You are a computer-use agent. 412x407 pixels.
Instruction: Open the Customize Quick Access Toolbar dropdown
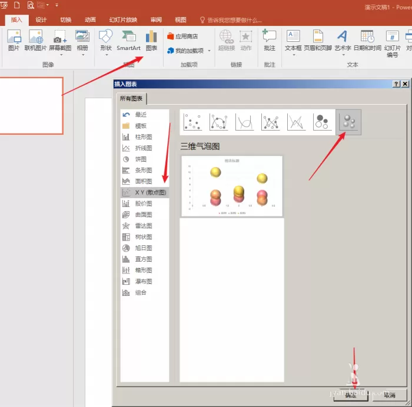57,5
